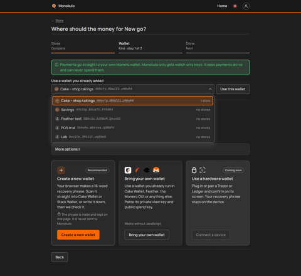
Task: Click the red notification dot icon
Action: click(235, 6)
